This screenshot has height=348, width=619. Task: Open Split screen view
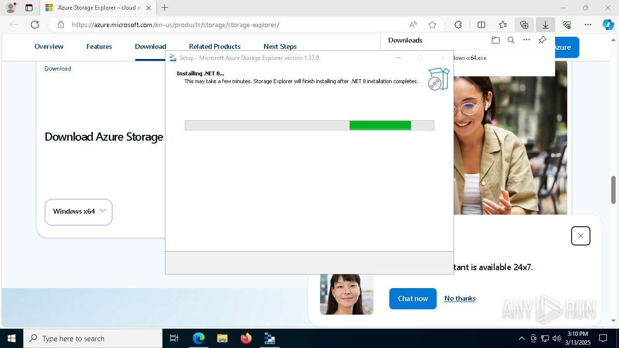pyautogui.click(x=481, y=25)
